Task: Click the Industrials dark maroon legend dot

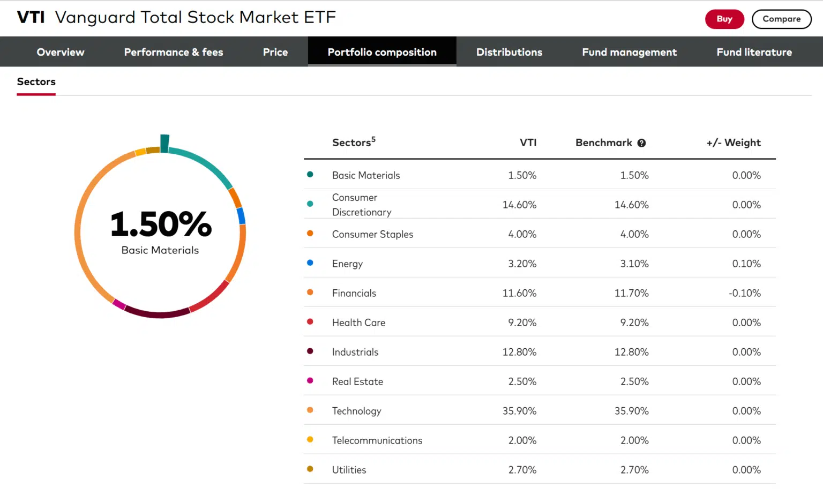Action: click(310, 351)
